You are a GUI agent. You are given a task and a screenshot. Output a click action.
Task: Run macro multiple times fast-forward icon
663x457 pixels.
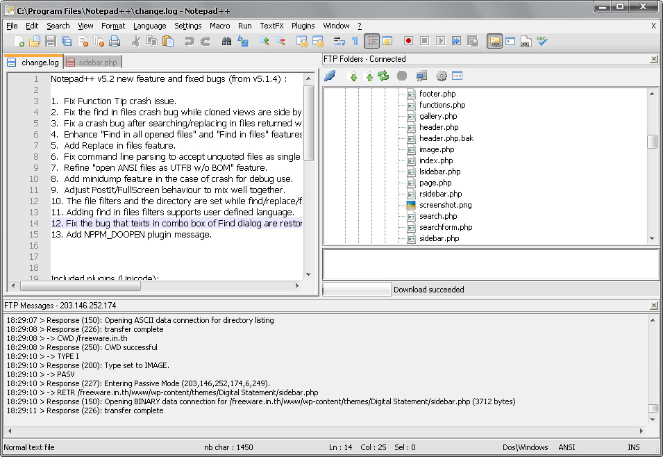456,41
